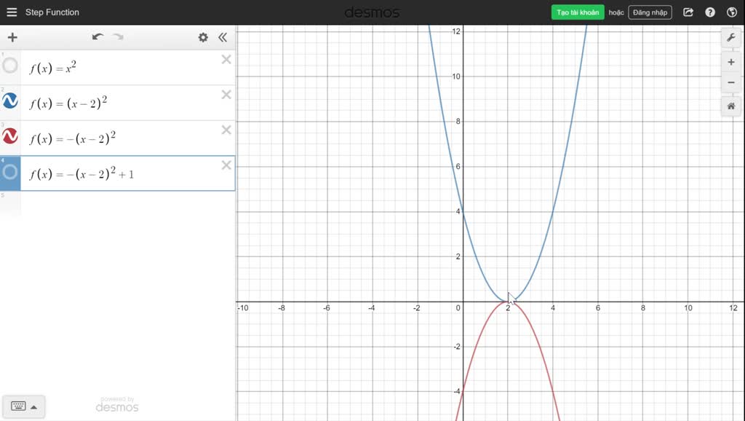This screenshot has width=745, height=421.
Task: Click the zoom out minus icon
Action: pyautogui.click(x=730, y=82)
